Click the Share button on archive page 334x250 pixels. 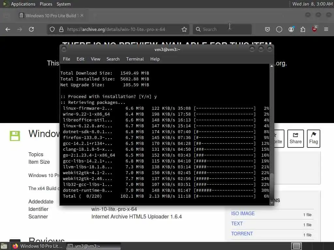[x=296, y=139]
